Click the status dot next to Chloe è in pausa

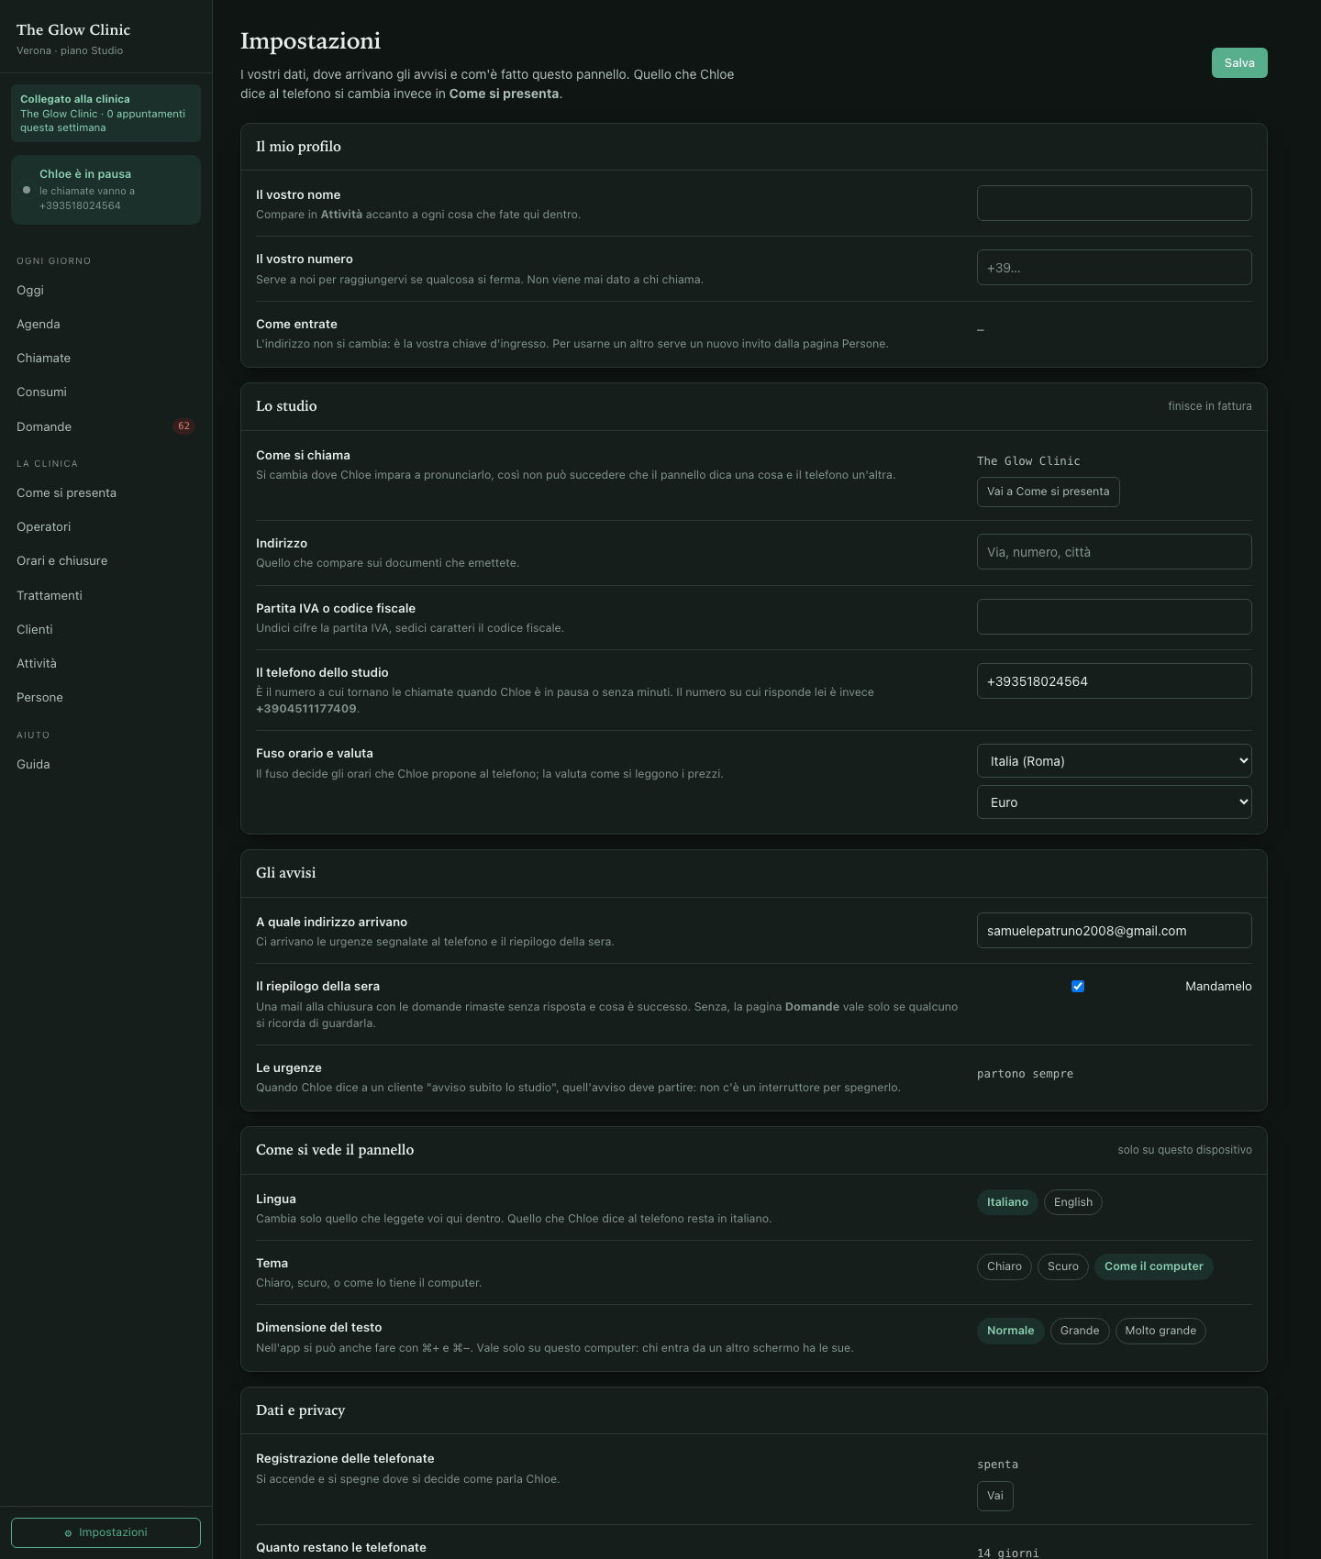click(x=27, y=190)
